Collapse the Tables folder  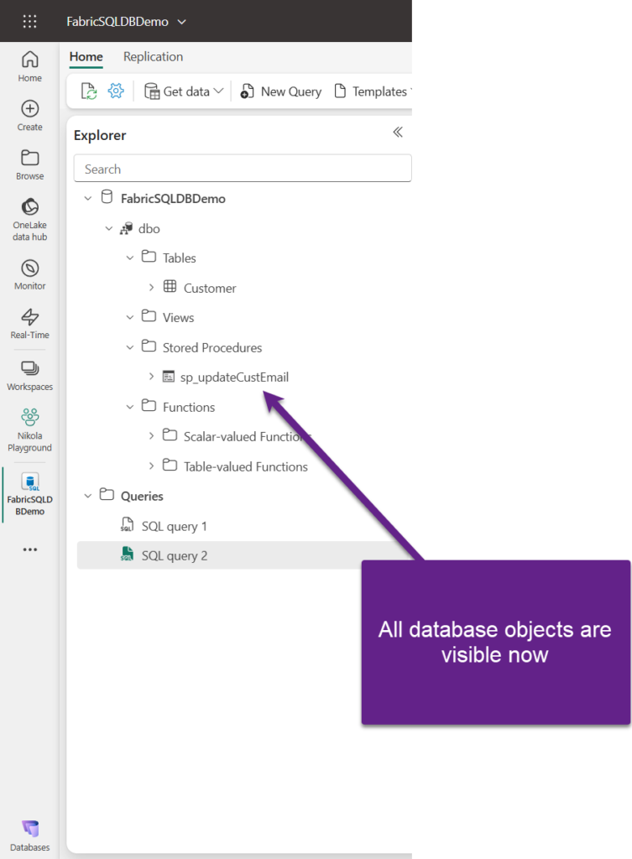point(129,258)
